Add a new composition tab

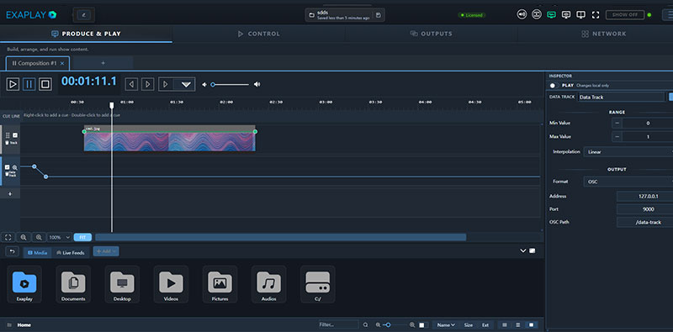(103, 63)
